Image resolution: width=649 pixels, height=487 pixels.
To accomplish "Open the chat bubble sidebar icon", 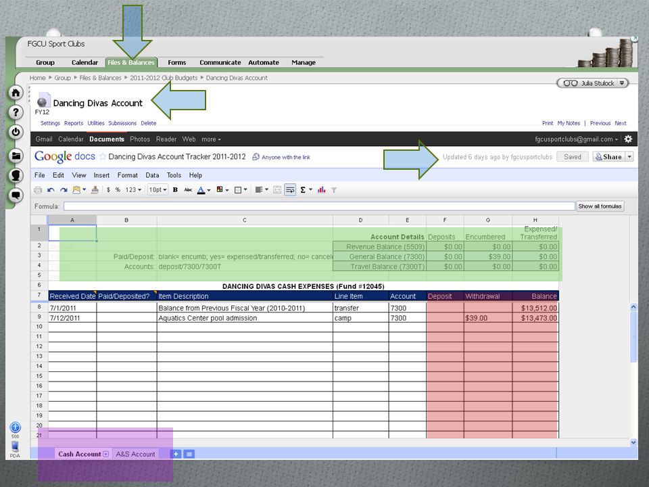I will (x=16, y=195).
